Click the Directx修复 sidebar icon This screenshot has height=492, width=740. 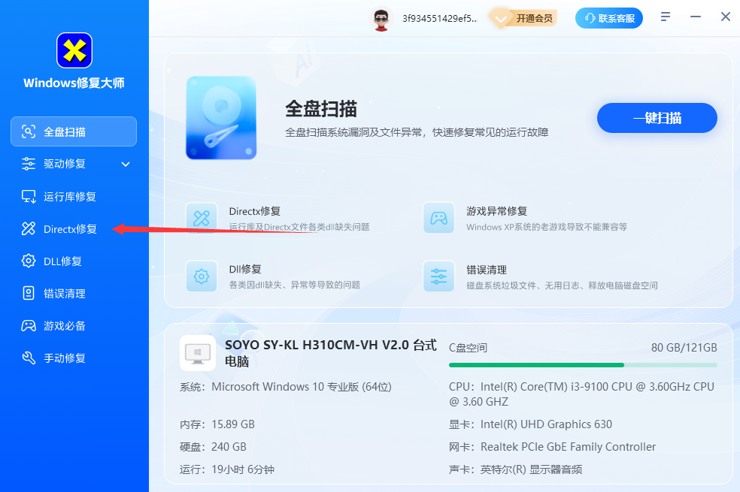(29, 228)
